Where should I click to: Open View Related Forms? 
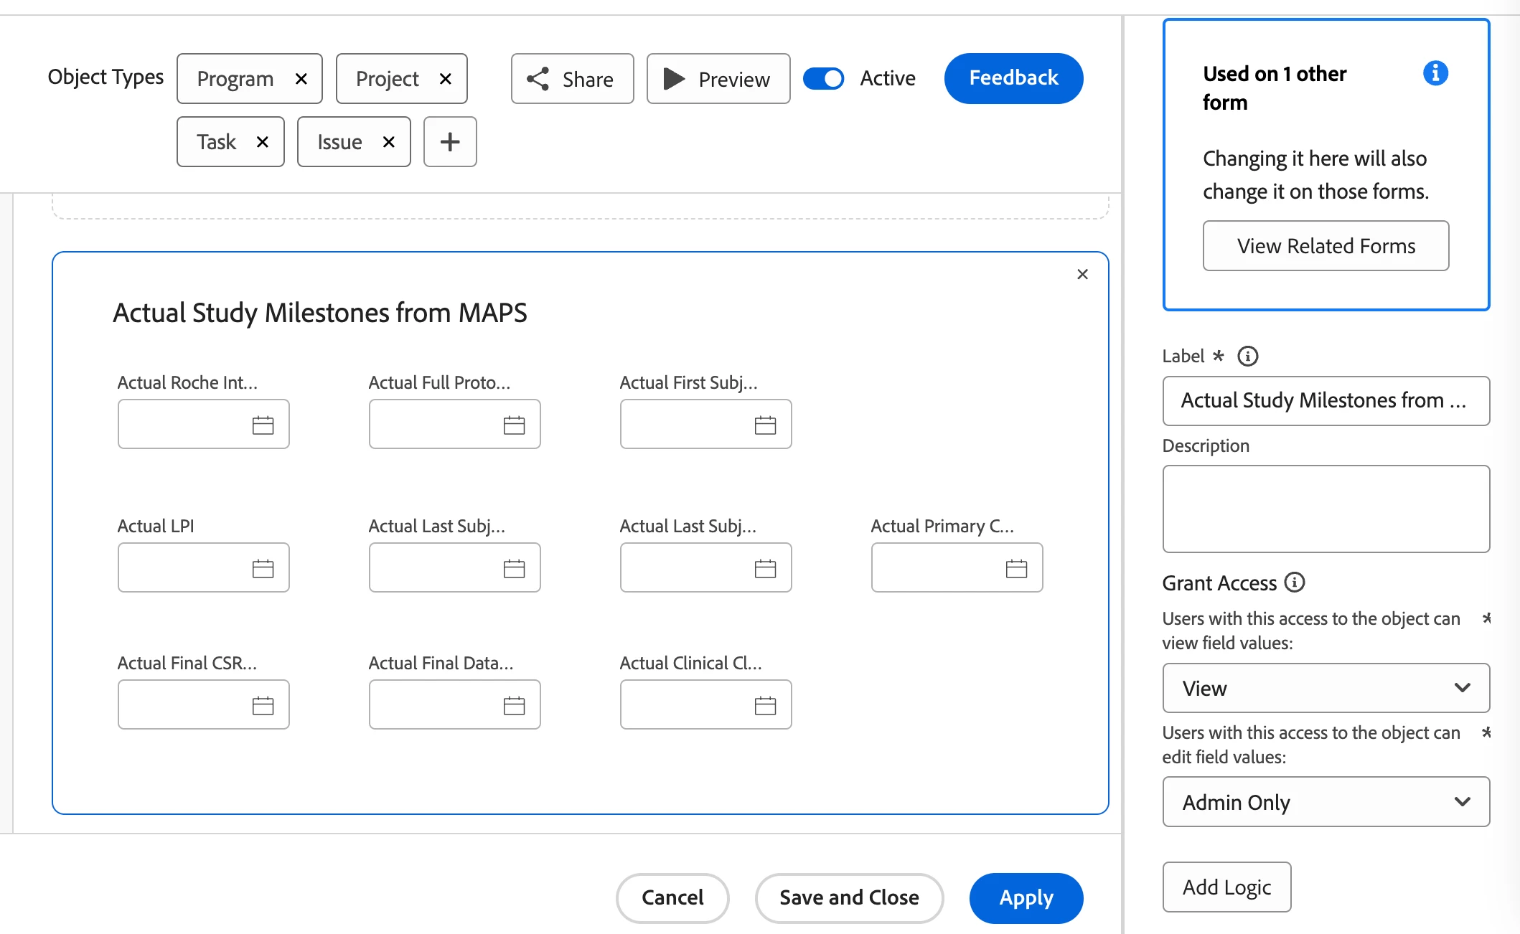(x=1326, y=246)
